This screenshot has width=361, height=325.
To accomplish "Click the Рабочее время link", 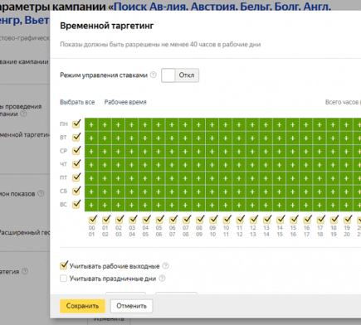I will tap(125, 102).
